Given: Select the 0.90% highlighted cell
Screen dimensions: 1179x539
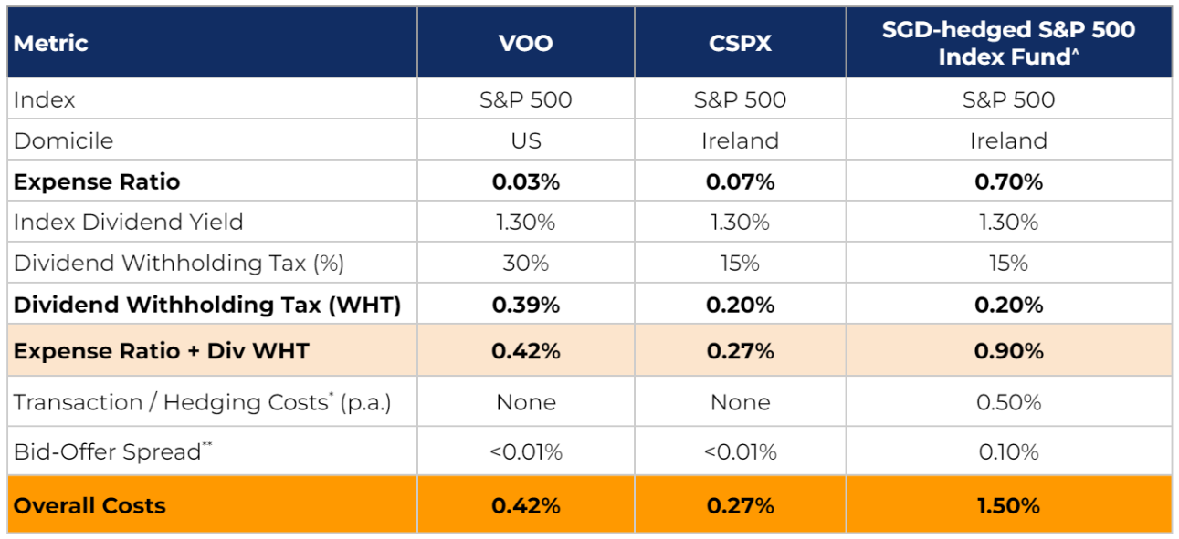Looking at the screenshot, I should pyautogui.click(x=1008, y=351).
